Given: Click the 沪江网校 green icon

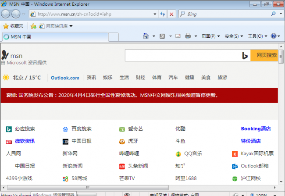Looking at the screenshot, I should coord(235,179).
